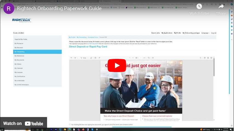The image size is (234, 131).
Task: Open PDF viewer settings gear
Action: [x=211, y=58]
